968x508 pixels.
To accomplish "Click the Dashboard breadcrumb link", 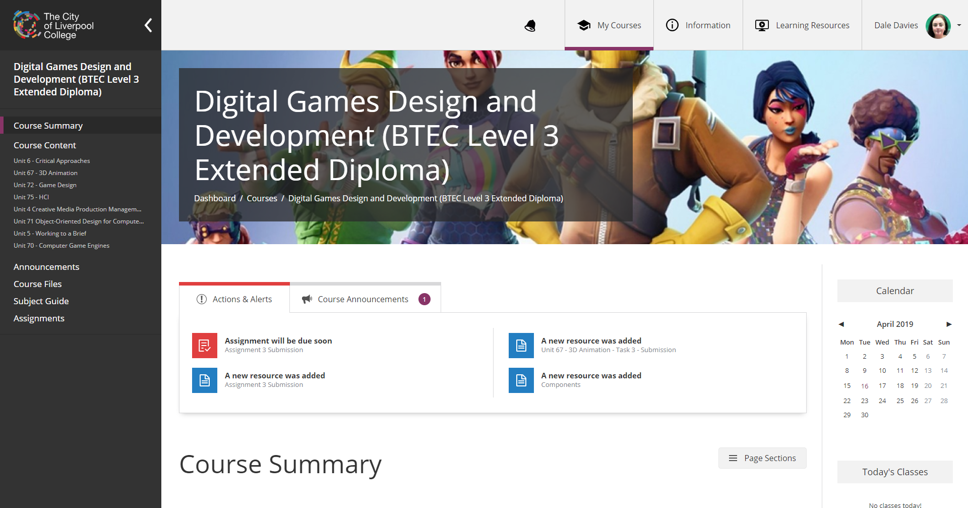I will pyautogui.click(x=215, y=198).
